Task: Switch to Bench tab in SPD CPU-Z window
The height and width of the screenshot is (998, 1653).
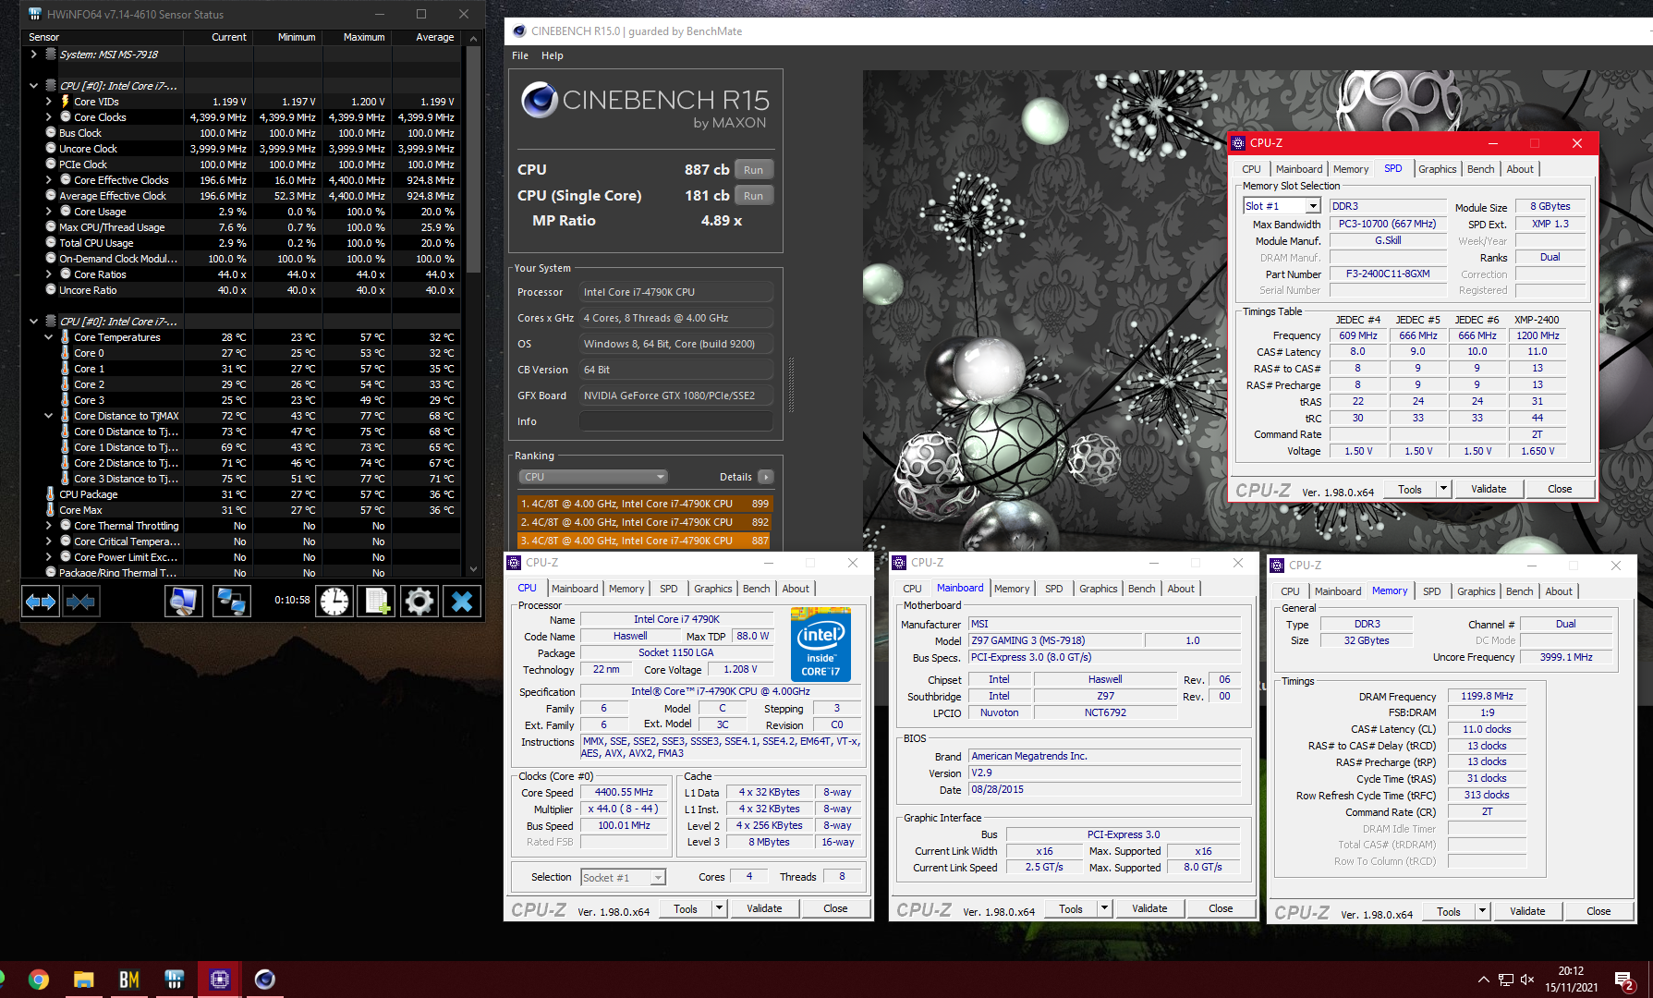Action: pos(1480,169)
